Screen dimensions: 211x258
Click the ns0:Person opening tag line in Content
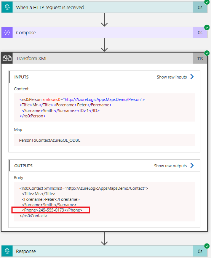coord(82,99)
